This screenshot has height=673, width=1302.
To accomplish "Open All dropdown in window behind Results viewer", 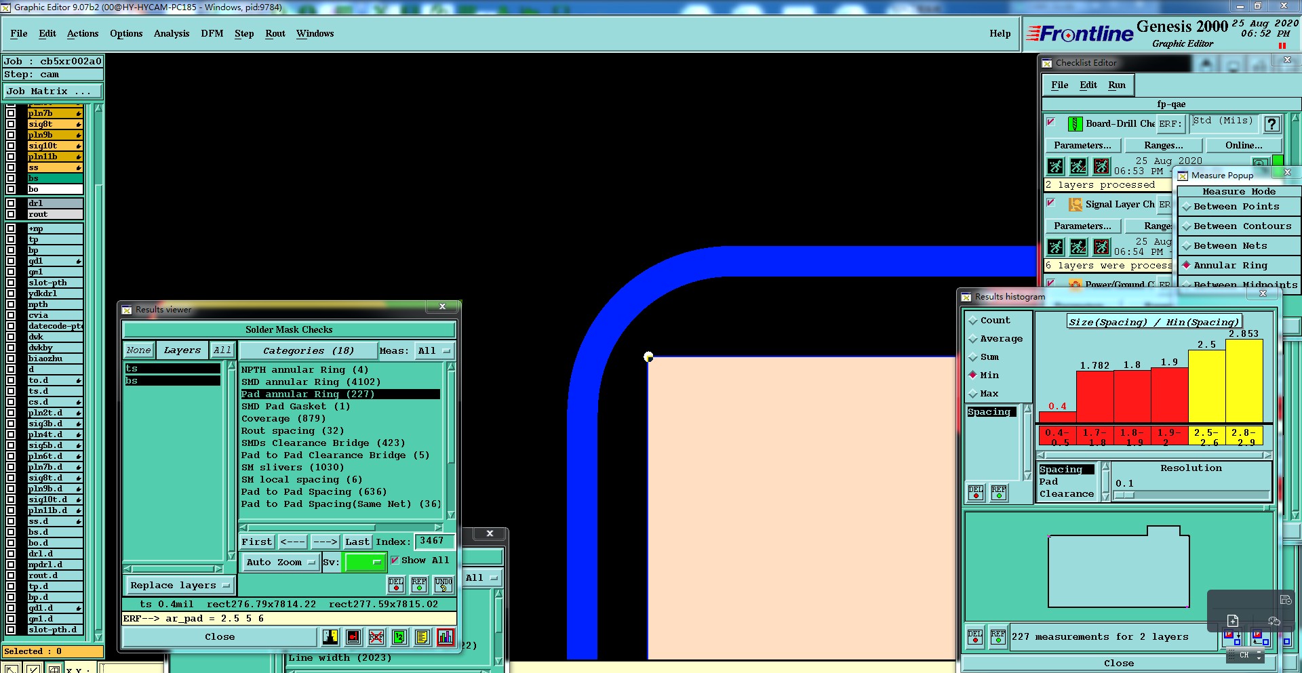I will [x=481, y=577].
